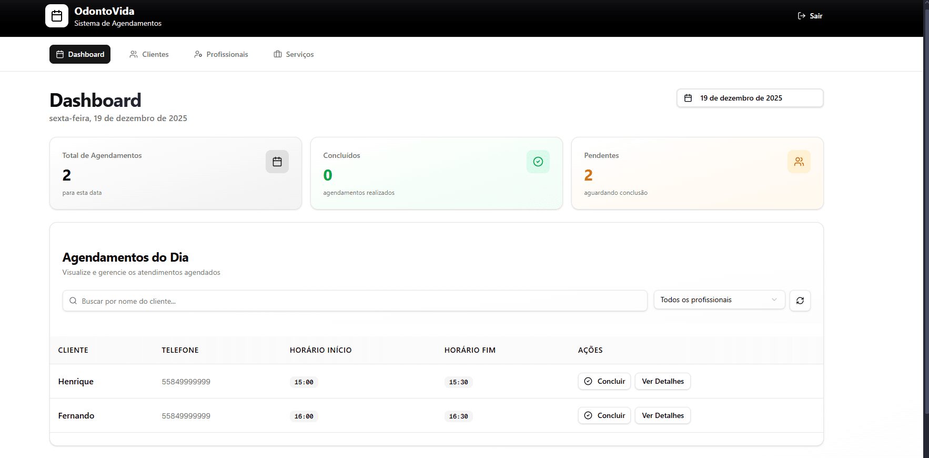Log out with the Sair button
The image size is (929, 458).
click(810, 16)
